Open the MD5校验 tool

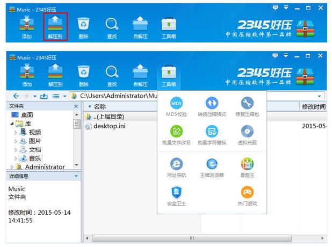tap(176, 107)
